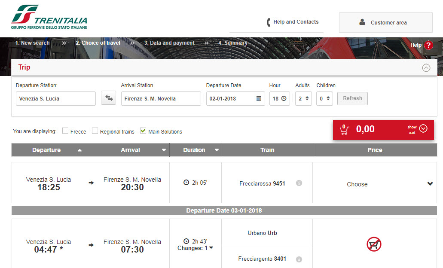Sort by Departure column arrow

[79, 150]
